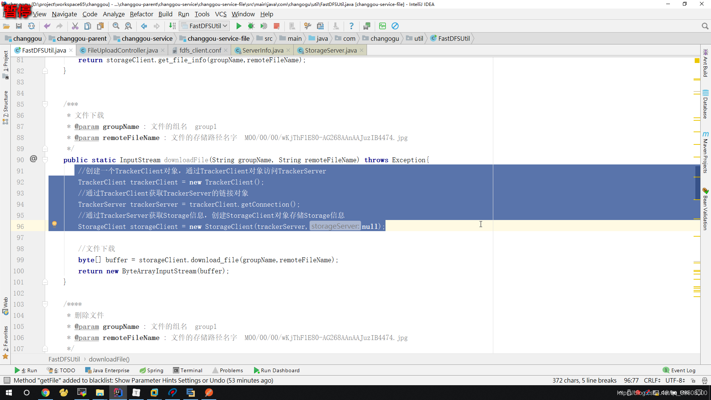711x400 pixels.
Task: Toggle tool window quick access button in status bar corner
Action: [x=7, y=380]
